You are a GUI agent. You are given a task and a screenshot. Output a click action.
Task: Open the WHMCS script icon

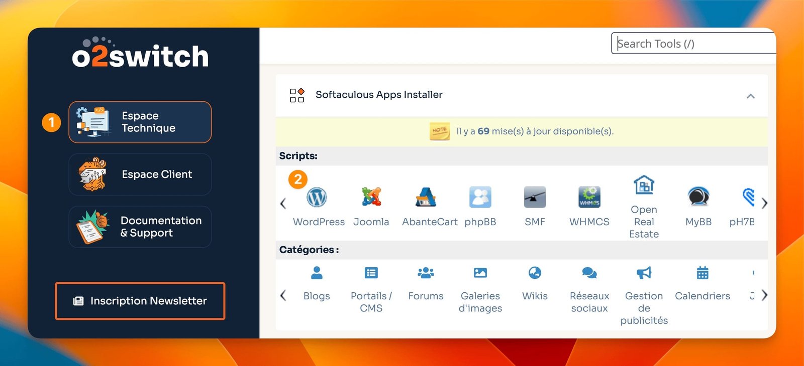point(589,197)
